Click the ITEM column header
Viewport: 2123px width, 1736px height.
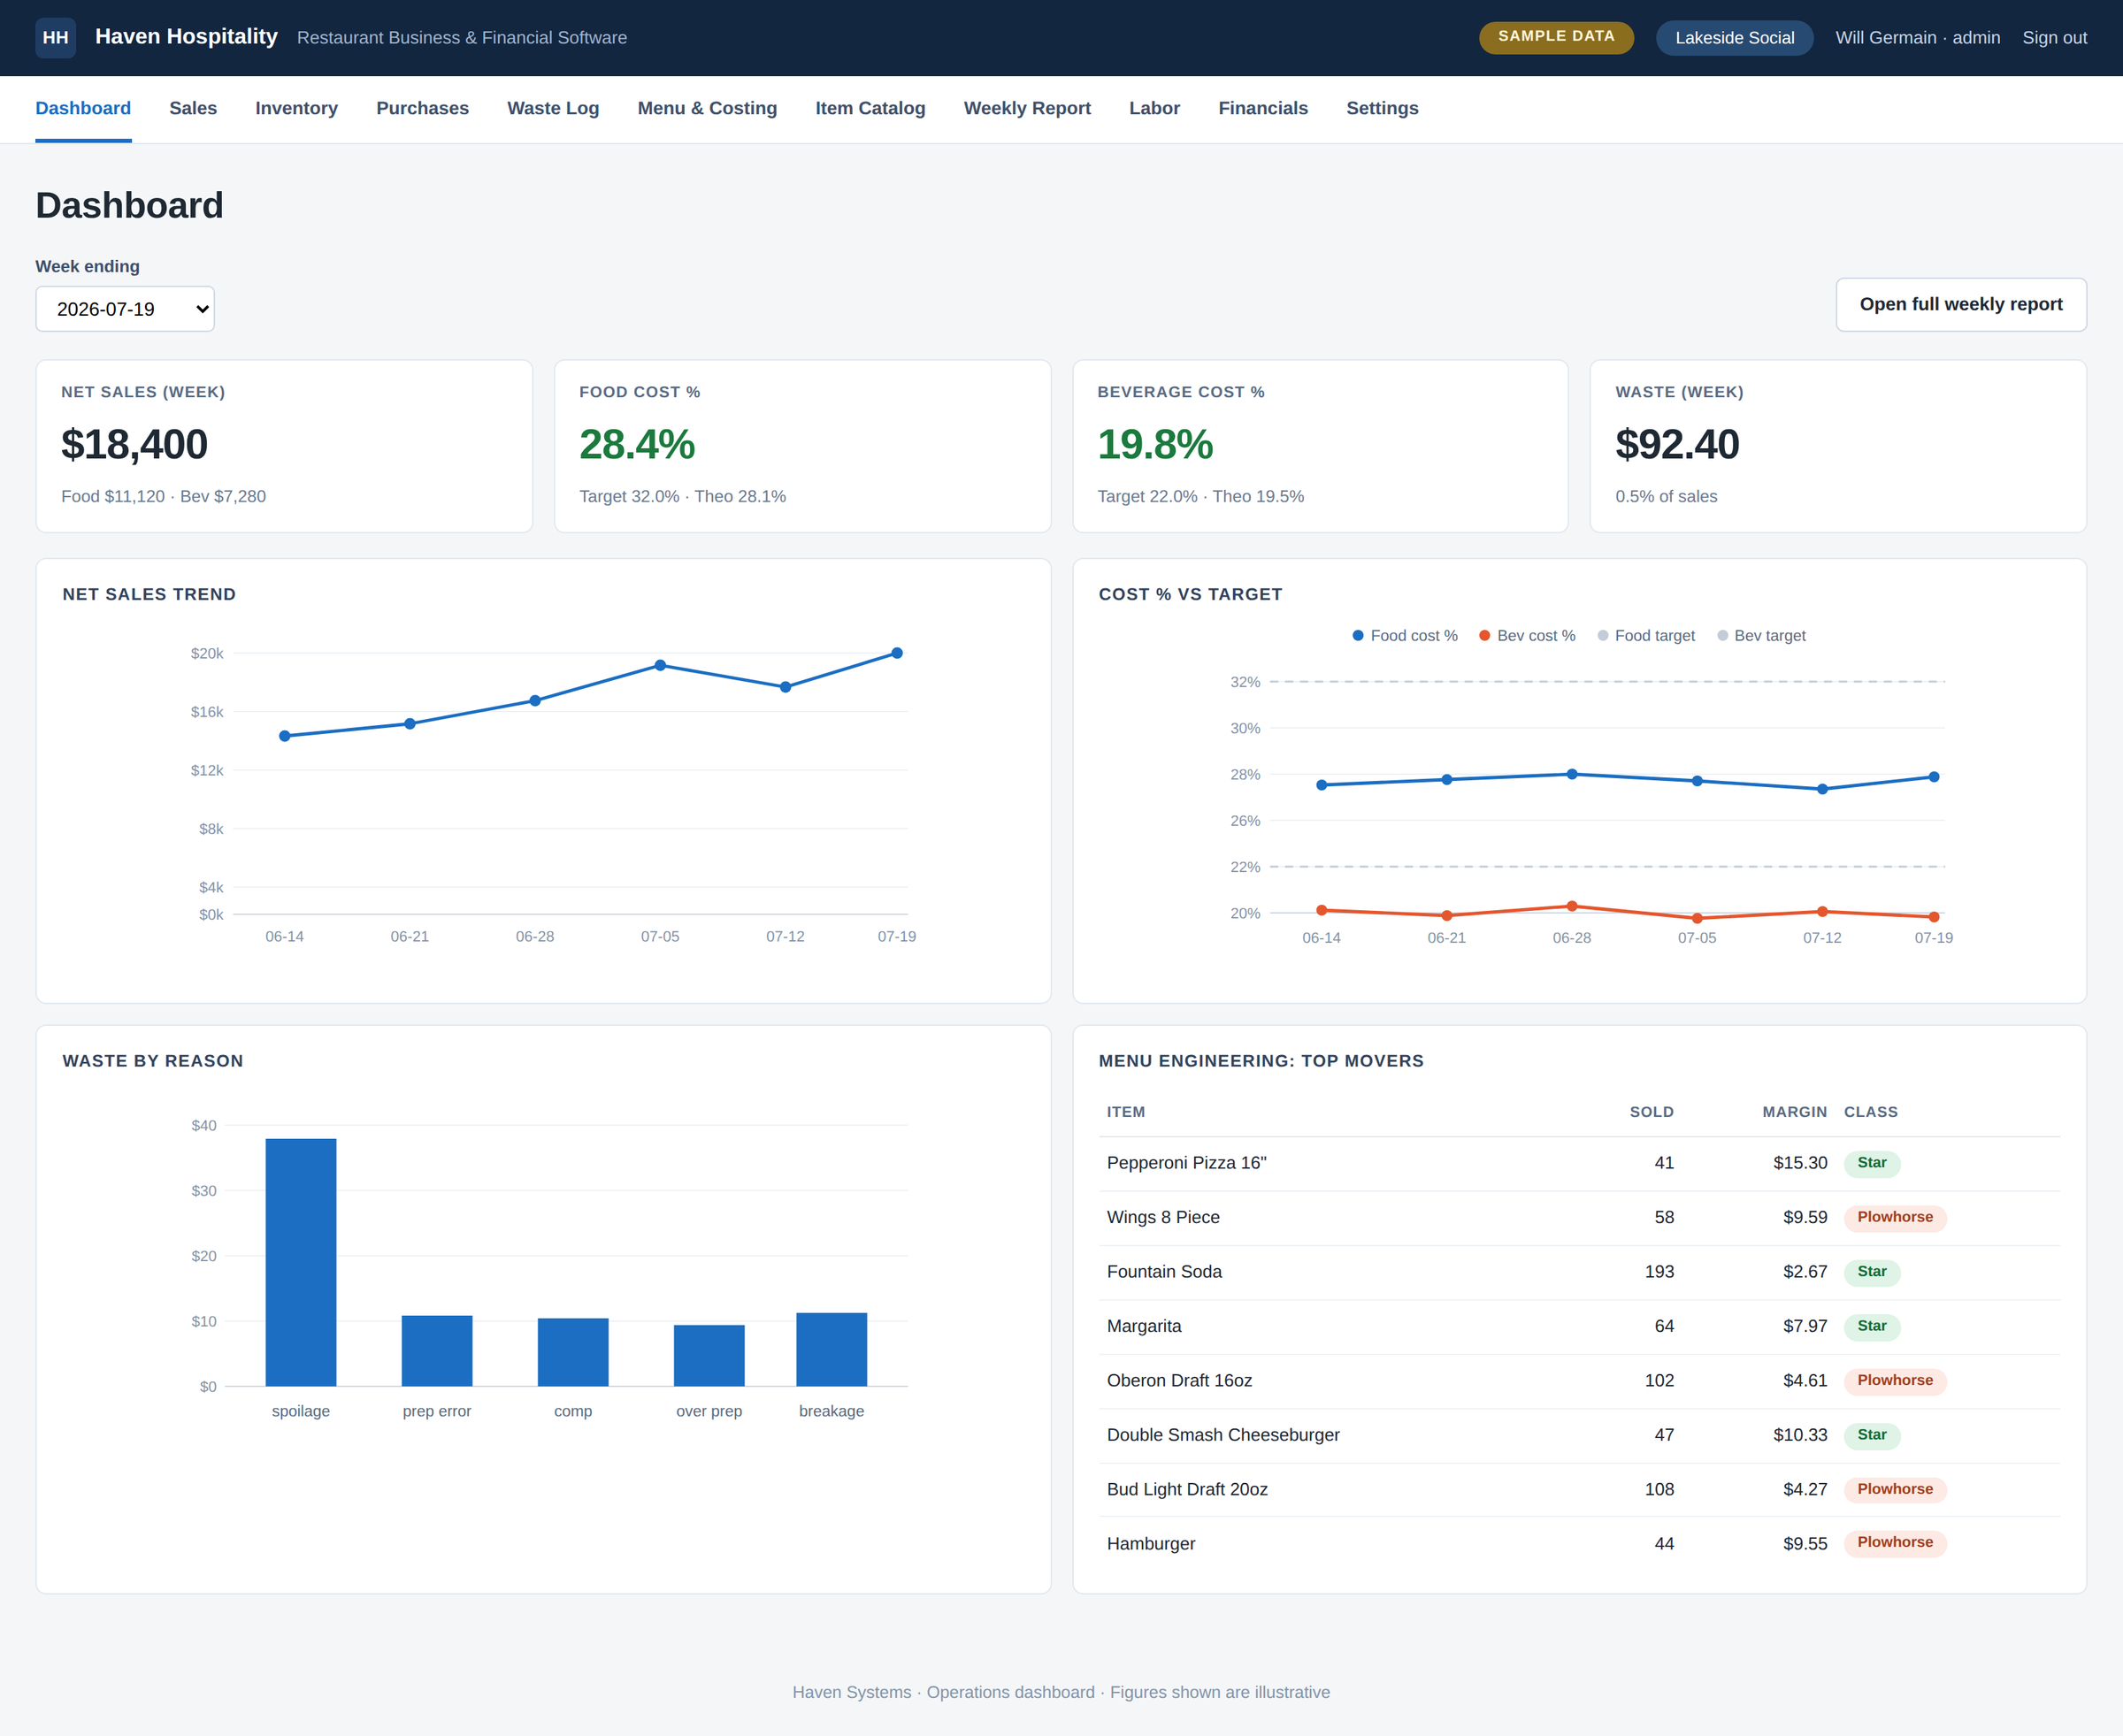(1126, 1112)
